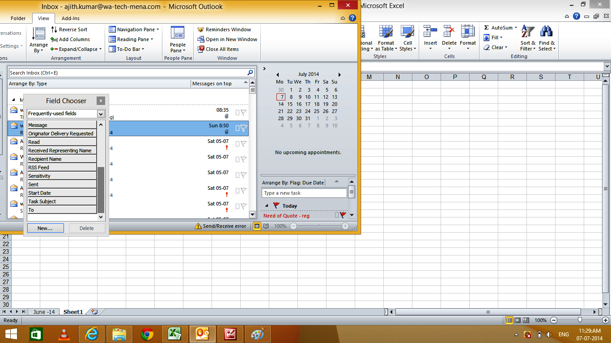The width and height of the screenshot is (611, 343).
Task: Go to previous month in Outlook calendar
Action: [x=277, y=75]
